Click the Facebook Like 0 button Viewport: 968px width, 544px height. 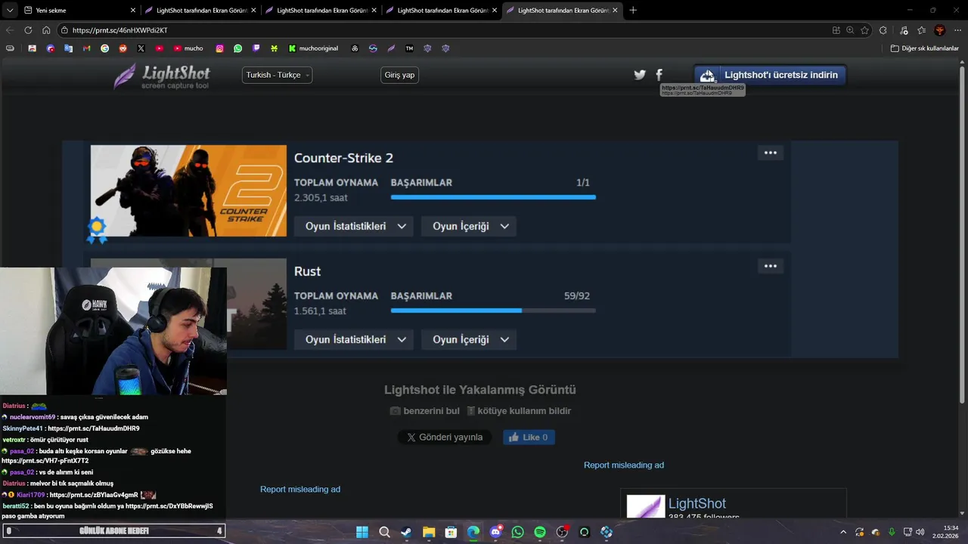pos(529,437)
